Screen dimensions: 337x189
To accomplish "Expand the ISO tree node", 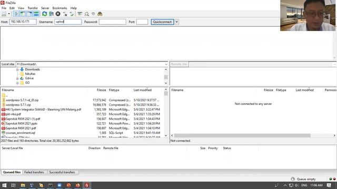I will (x=17, y=83).
